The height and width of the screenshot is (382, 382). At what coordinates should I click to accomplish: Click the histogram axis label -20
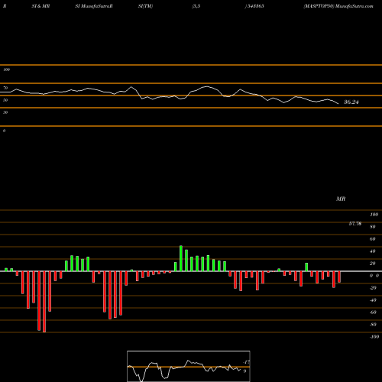[373, 288]
